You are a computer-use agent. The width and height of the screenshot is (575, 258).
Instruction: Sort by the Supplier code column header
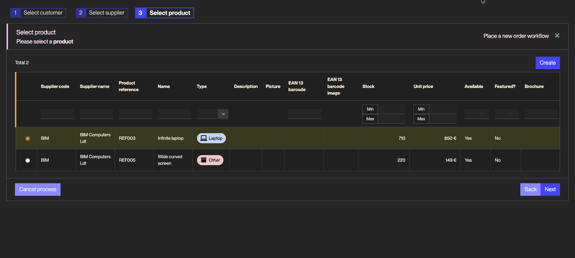[x=55, y=87]
